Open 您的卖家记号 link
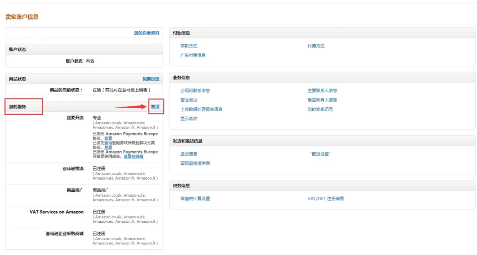Image resolution: width=477 pixels, height=255 pixels. [320, 109]
